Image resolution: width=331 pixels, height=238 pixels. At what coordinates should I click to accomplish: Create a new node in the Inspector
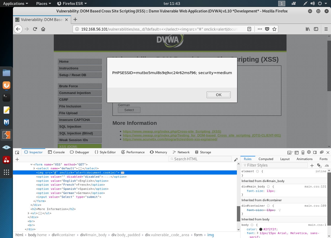click(x=17, y=159)
